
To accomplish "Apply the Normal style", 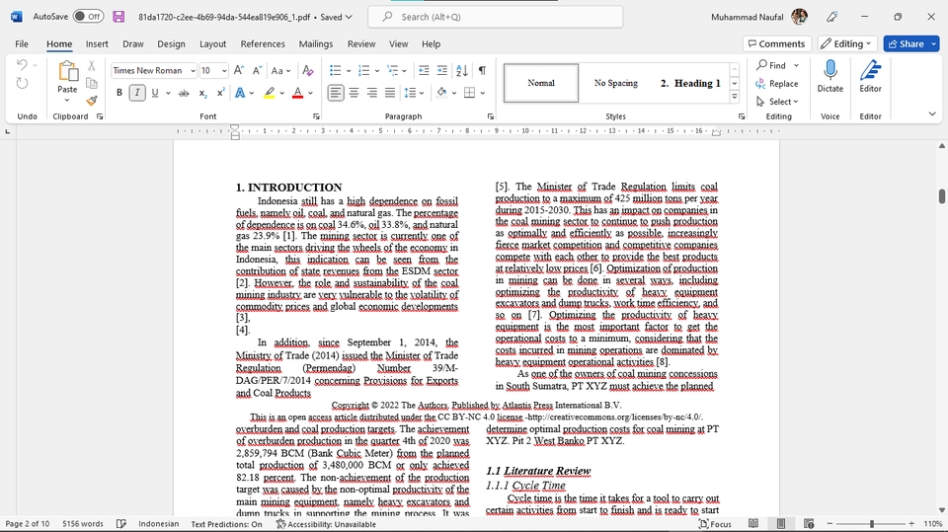I will click(x=541, y=83).
